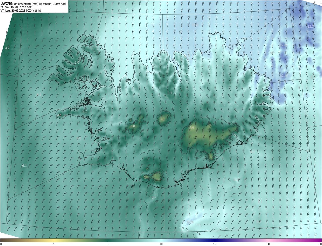This screenshot has height=246, width=322.
Task: Click the 7.7 value label on the map
Action: 154,198
